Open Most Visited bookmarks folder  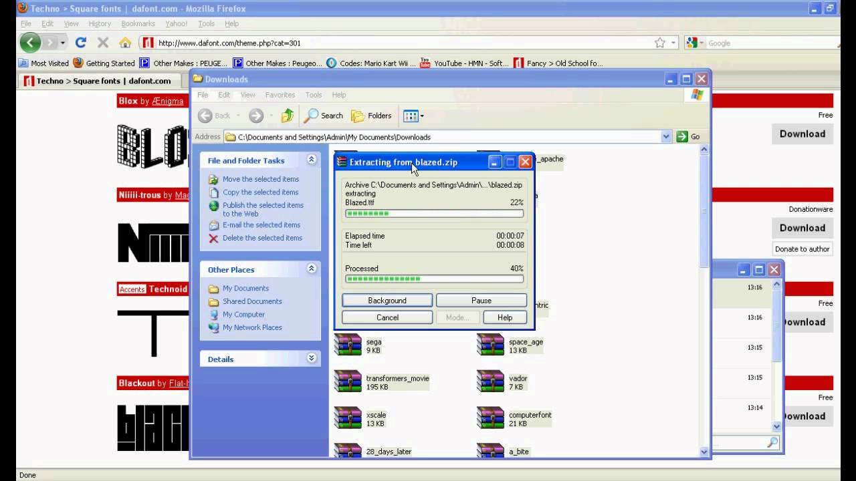point(44,63)
